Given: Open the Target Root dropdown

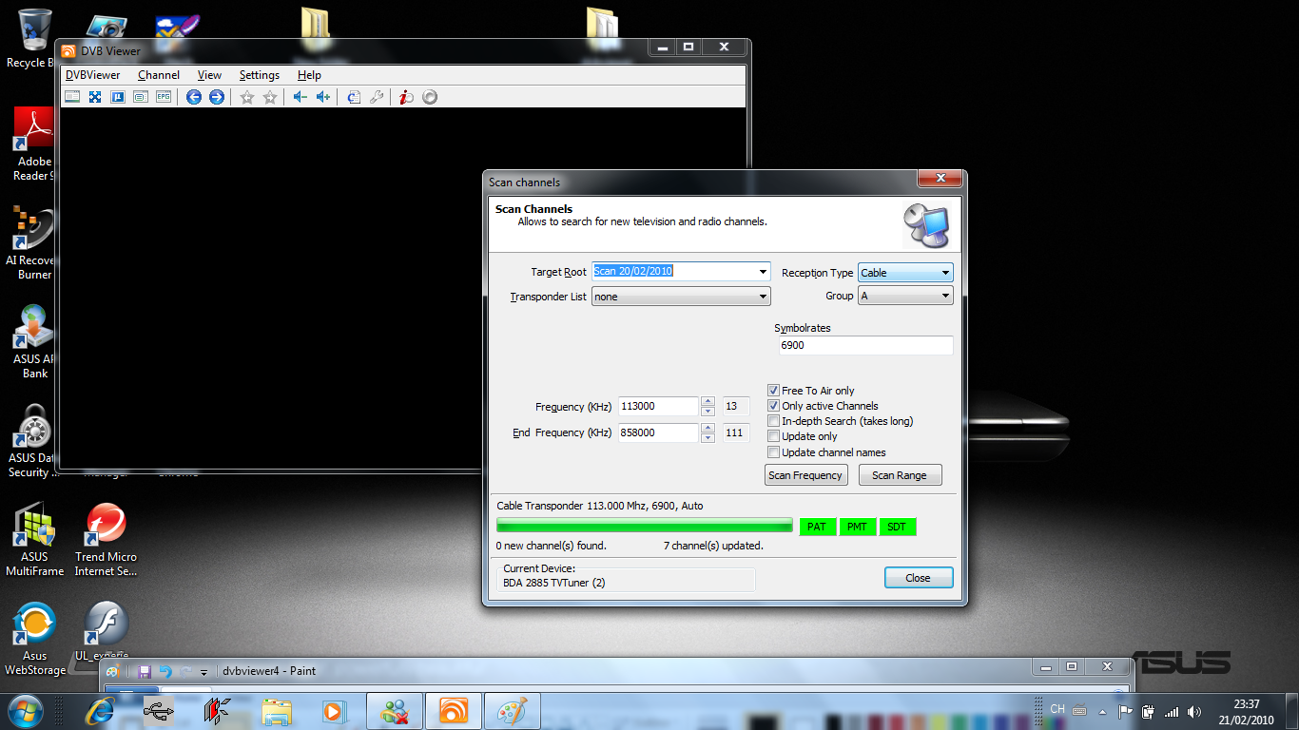Looking at the screenshot, I should coord(763,272).
